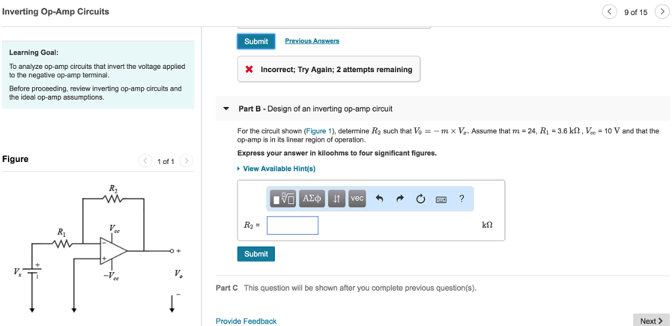672x326 pixels.
Task: Open the Greek symbols ΑΣΦ palette
Action: coord(311,199)
